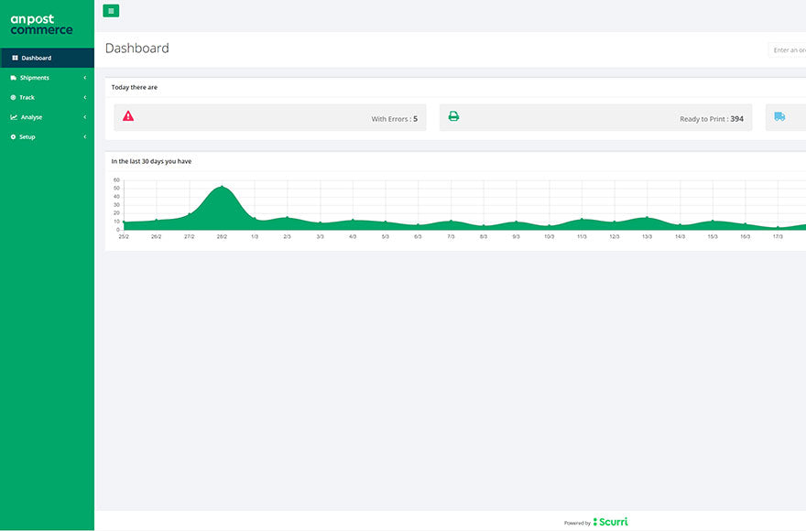
Task: Click the green printer icon
Action: [x=453, y=116]
